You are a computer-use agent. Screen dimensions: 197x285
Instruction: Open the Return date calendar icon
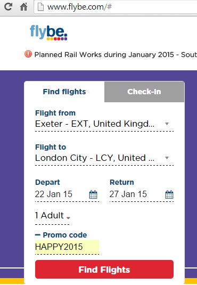click(169, 194)
